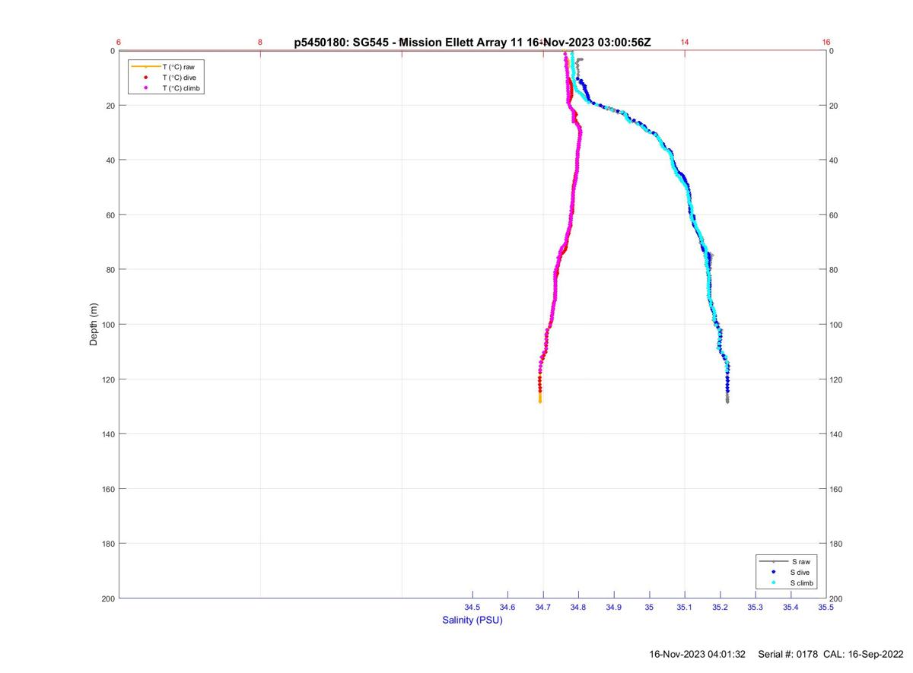The width and height of the screenshot is (913, 673).
Task: Click the red temperature tick label 16
Action: tap(826, 43)
